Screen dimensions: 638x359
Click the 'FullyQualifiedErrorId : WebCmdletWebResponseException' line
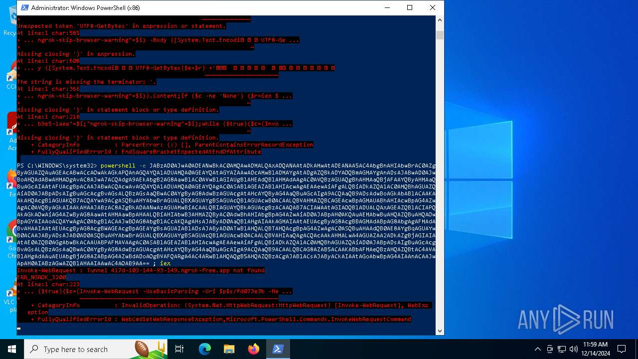click(x=221, y=319)
